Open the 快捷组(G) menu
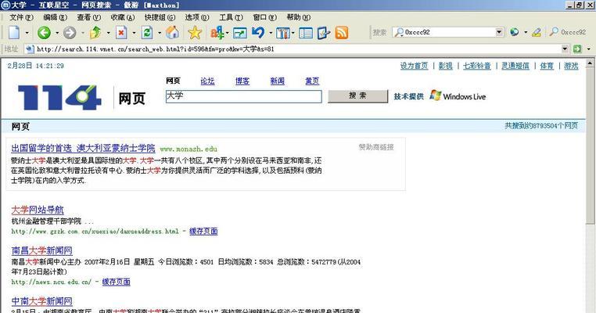596x313 pixels. point(160,17)
